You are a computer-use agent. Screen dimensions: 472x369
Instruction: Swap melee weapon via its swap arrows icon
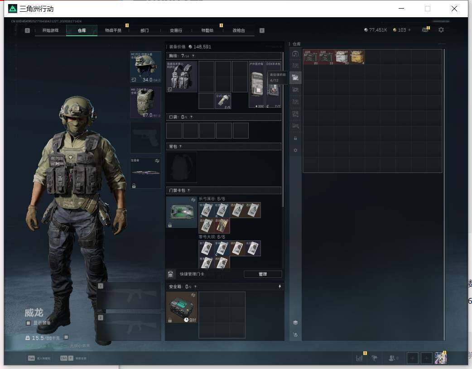pyautogui.click(x=157, y=161)
